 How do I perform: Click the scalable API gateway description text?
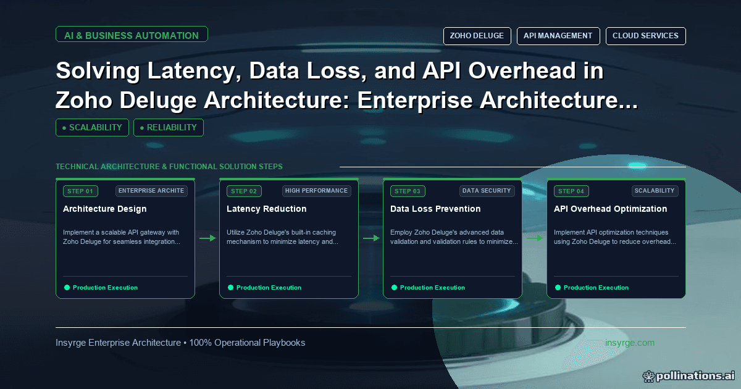point(122,237)
